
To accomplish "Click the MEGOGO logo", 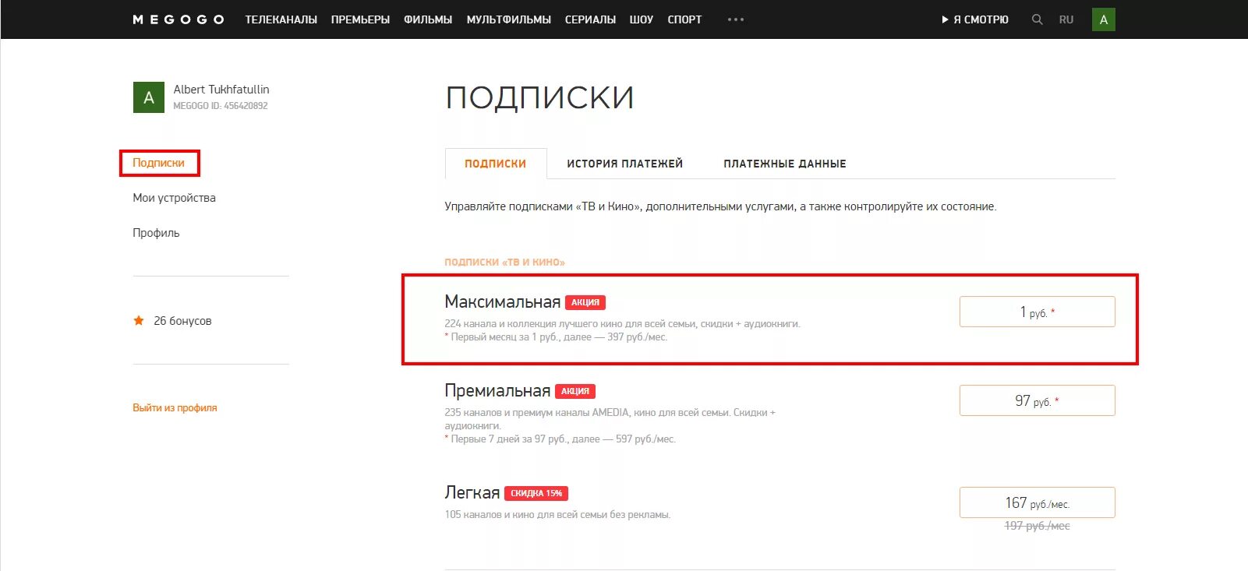I will [179, 19].
